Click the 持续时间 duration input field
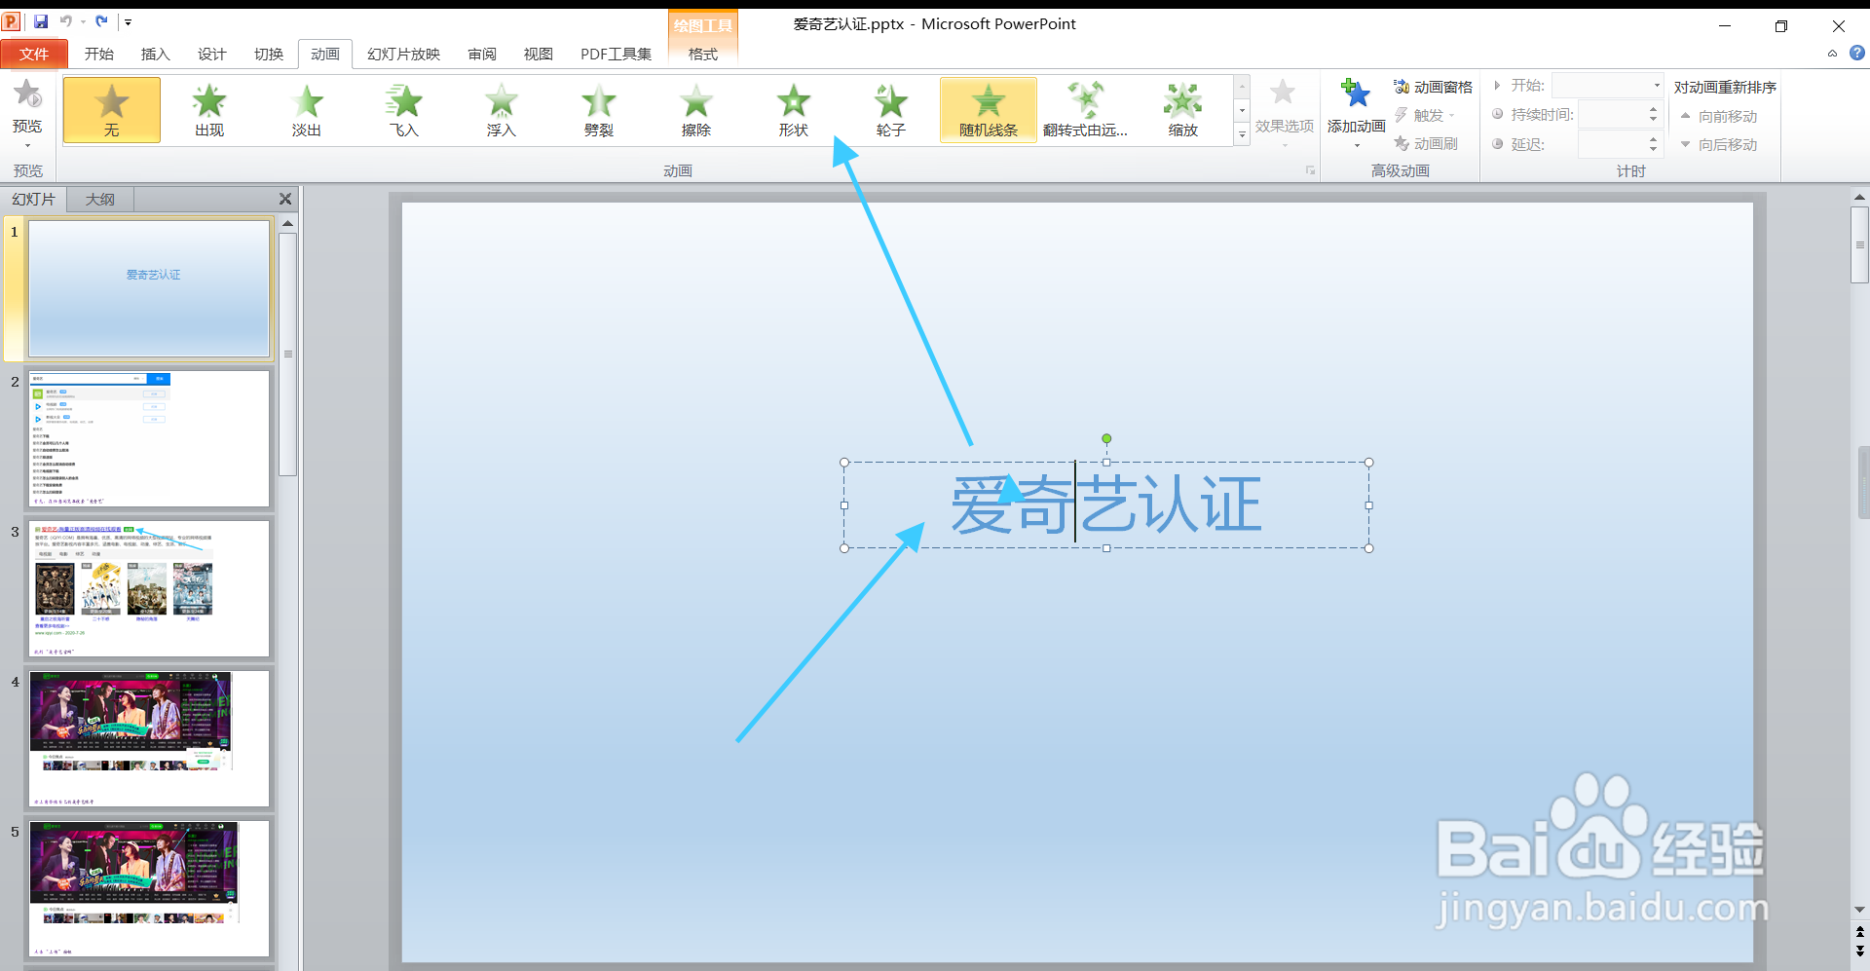The height and width of the screenshot is (971, 1870). 1612,115
